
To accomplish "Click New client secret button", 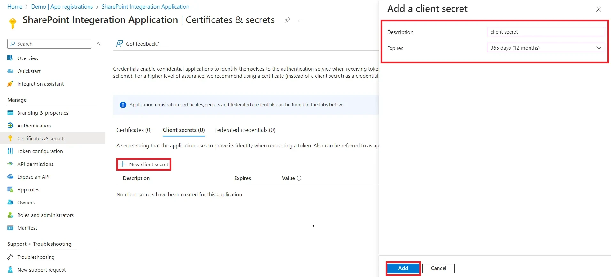I will (144, 164).
